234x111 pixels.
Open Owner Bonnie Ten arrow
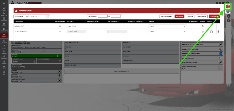click(59, 71)
